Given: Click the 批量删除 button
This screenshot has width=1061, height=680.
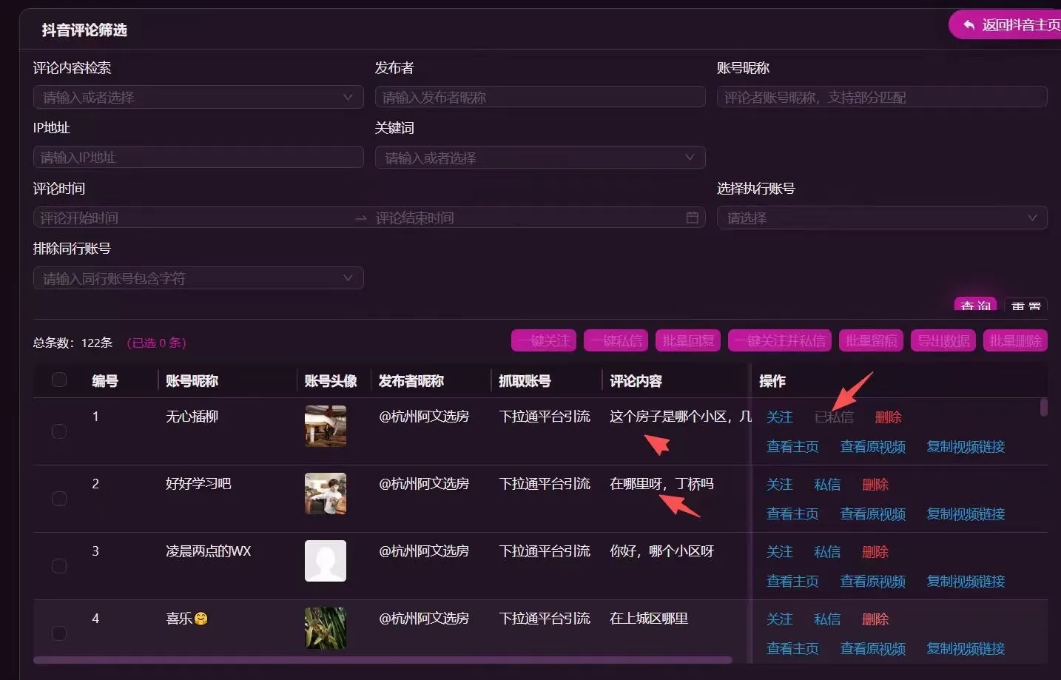Looking at the screenshot, I should click(x=1015, y=340).
